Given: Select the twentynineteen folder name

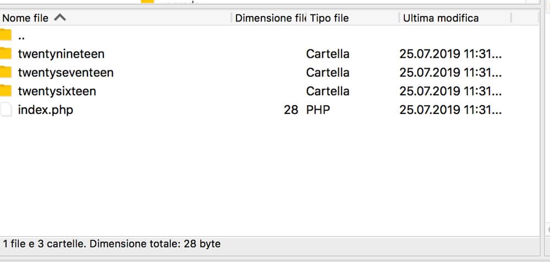Looking at the screenshot, I should click(x=62, y=54).
